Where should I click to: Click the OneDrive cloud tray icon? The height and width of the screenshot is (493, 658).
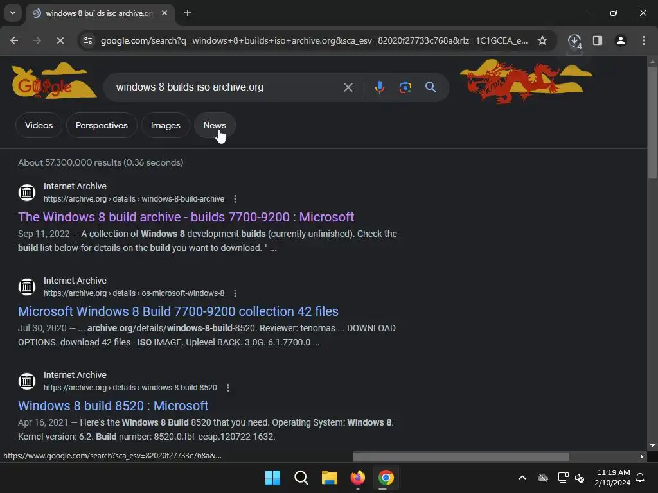tap(543, 478)
